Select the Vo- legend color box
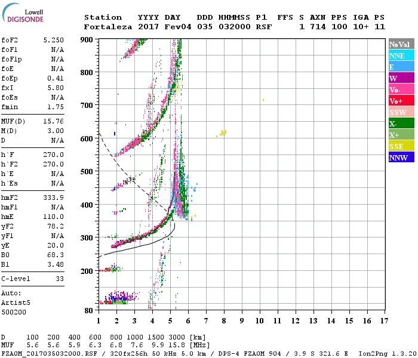The image size is (418, 358). click(401, 89)
